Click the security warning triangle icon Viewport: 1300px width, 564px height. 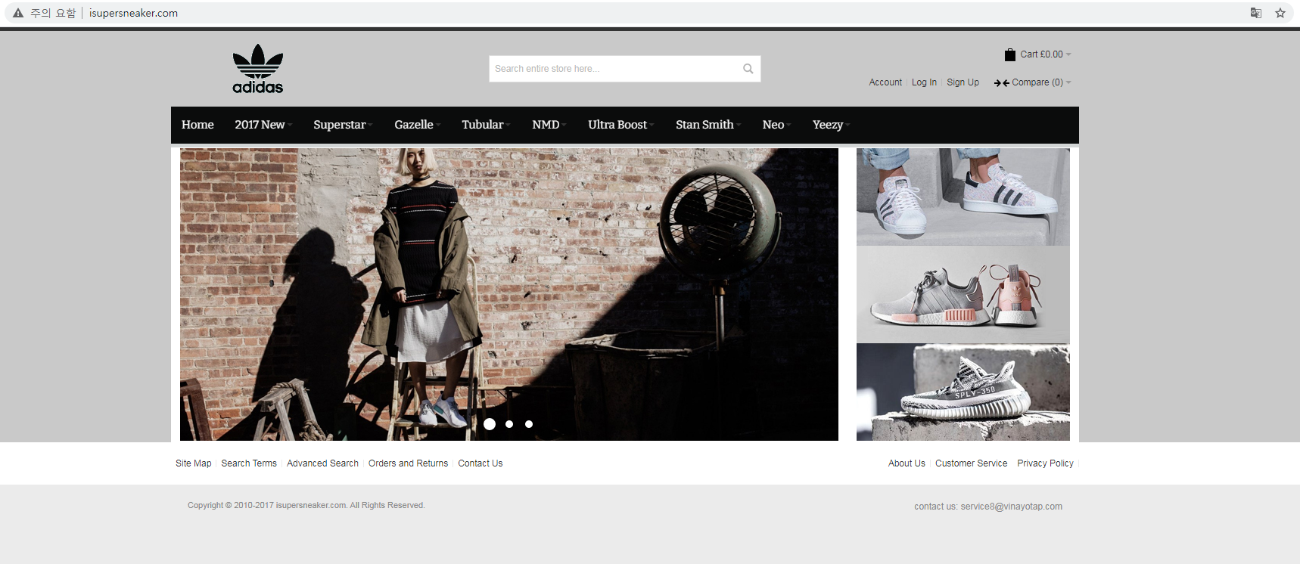point(18,13)
